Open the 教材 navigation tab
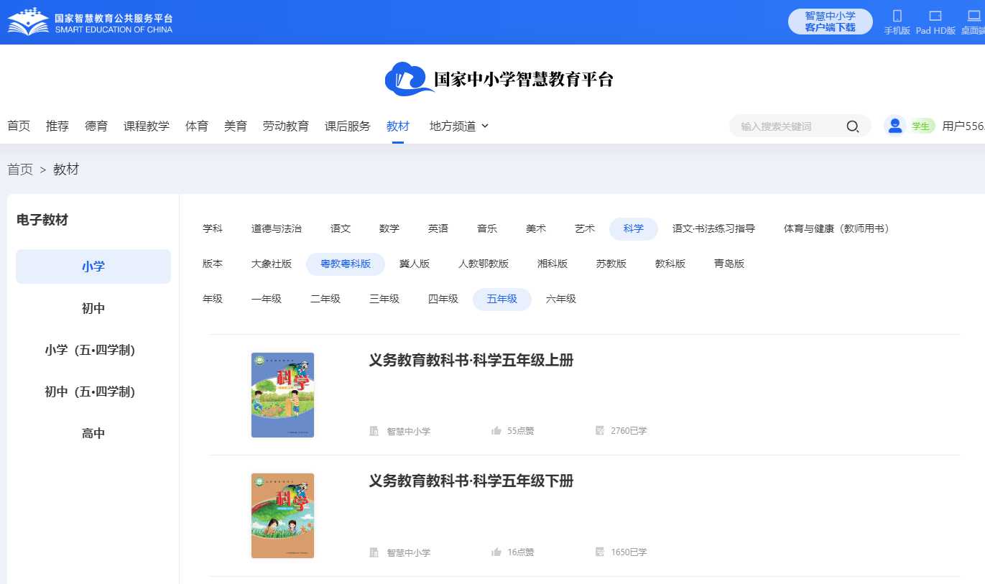This screenshot has width=985, height=584. (398, 126)
